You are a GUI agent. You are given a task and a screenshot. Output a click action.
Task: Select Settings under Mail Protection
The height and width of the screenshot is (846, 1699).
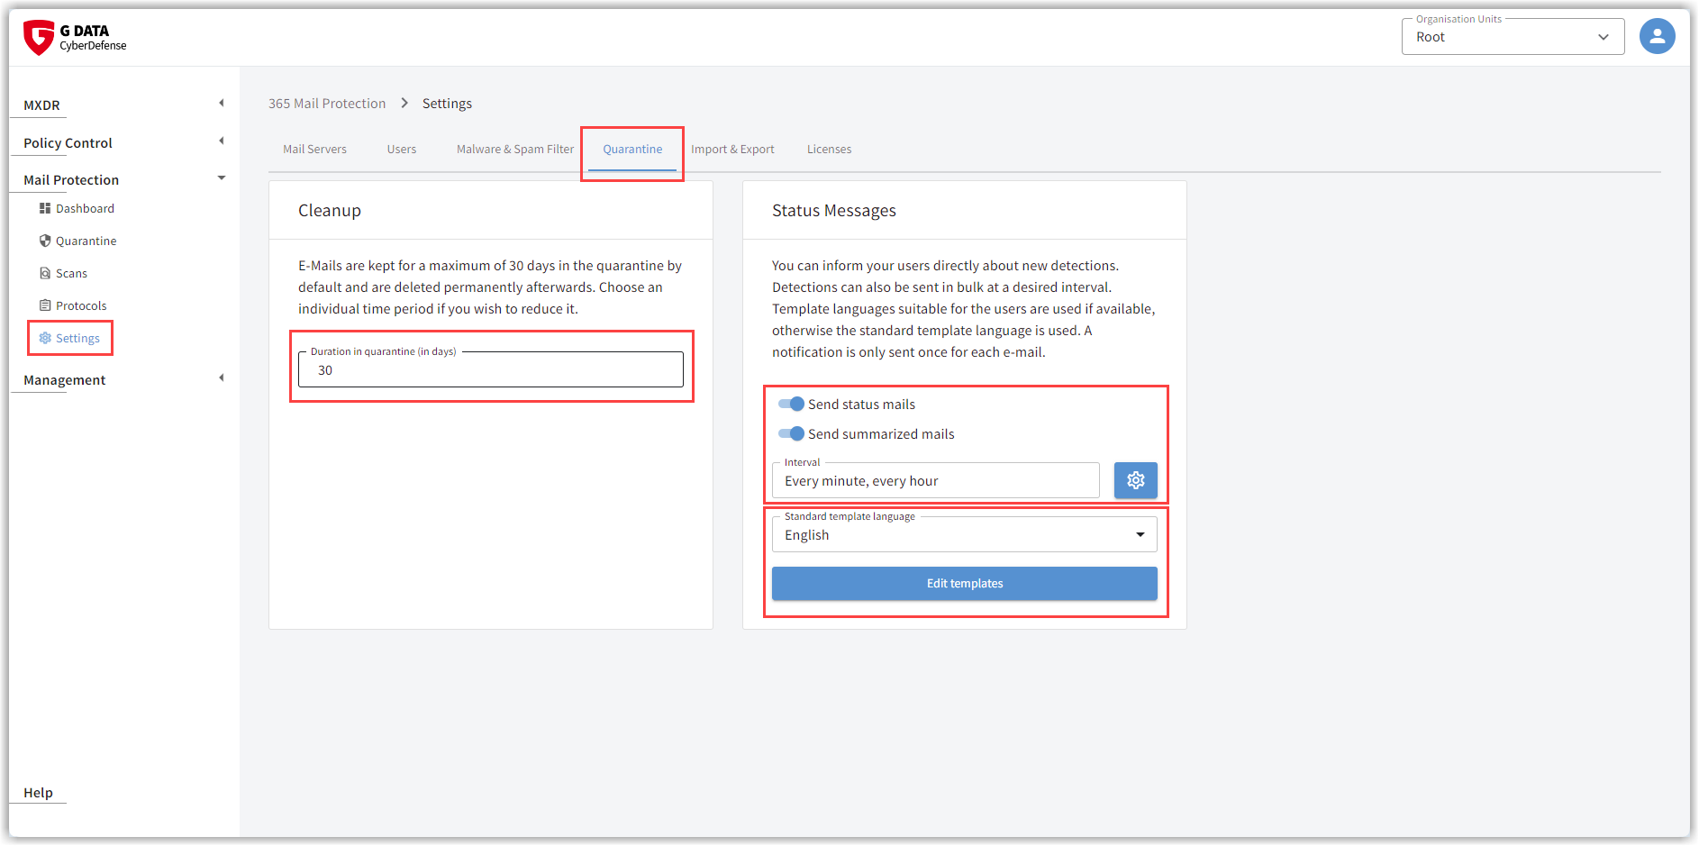77,339
